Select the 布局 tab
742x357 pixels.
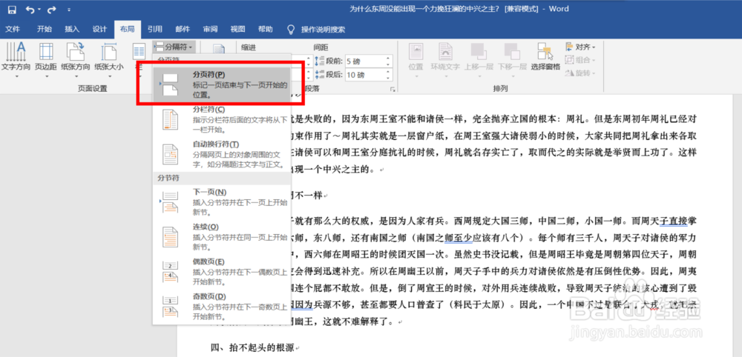(x=128, y=30)
